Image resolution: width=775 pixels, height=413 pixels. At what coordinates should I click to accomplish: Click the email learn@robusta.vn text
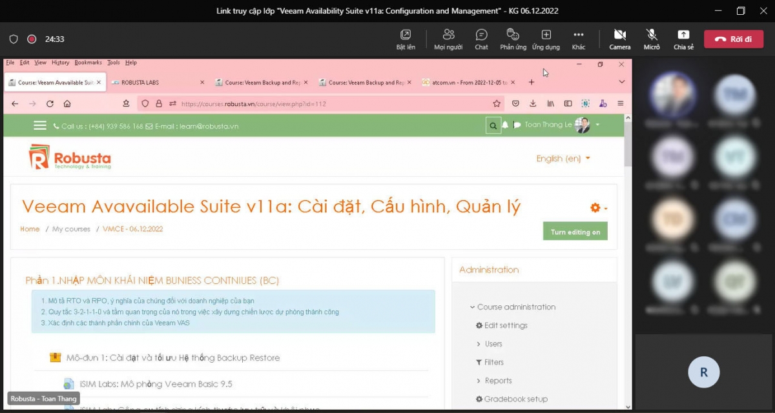coord(209,126)
